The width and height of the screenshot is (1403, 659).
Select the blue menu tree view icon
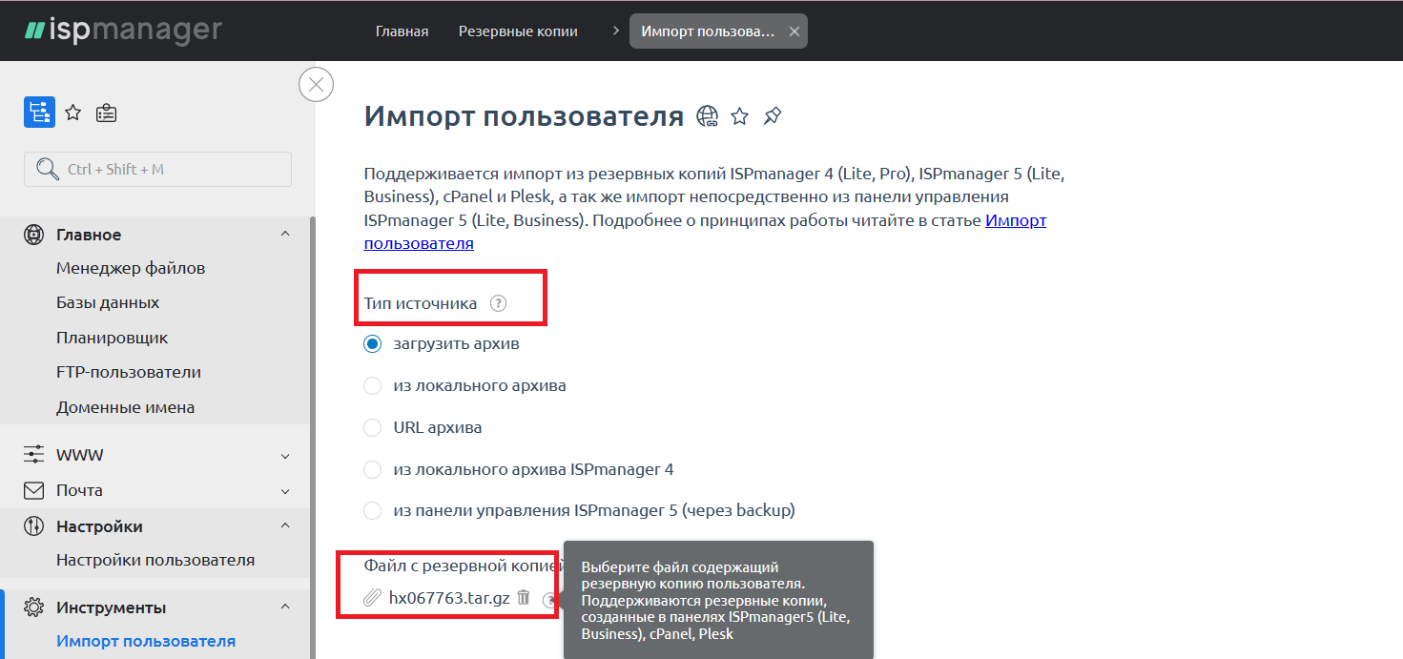pyautogui.click(x=39, y=113)
